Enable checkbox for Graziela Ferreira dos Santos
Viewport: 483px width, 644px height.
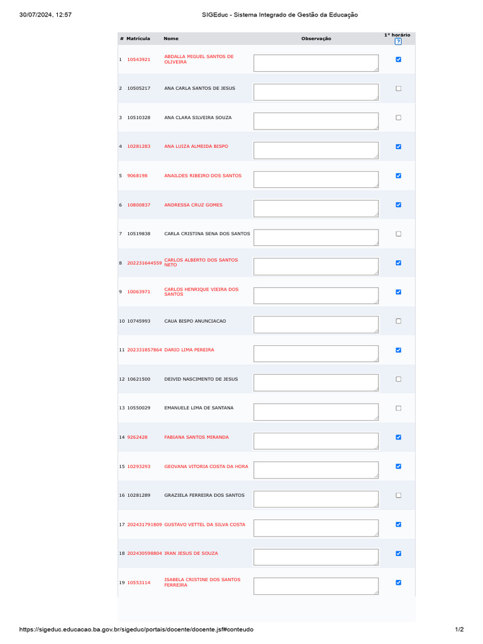coord(398,496)
